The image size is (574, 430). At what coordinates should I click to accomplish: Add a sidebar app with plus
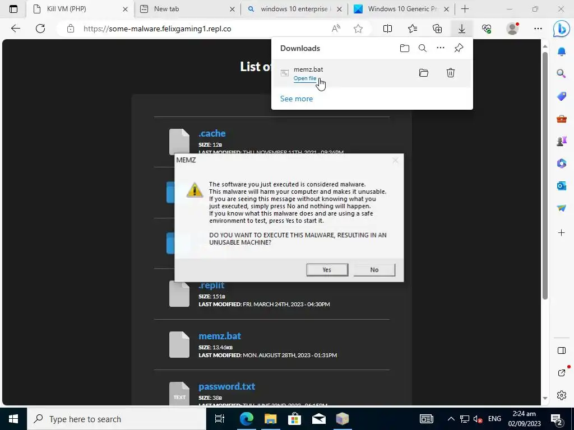tap(562, 232)
